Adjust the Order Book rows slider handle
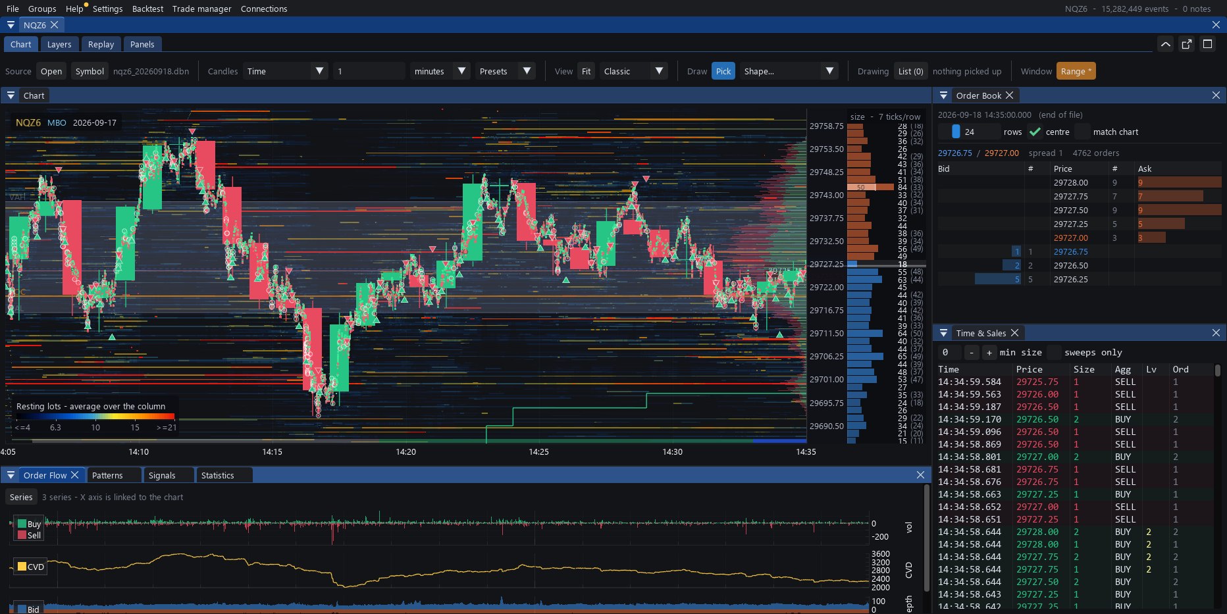 tap(956, 132)
